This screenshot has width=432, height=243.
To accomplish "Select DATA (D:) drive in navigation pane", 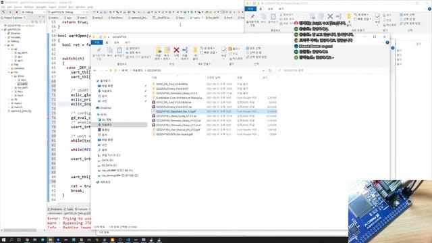I will pos(105,160).
